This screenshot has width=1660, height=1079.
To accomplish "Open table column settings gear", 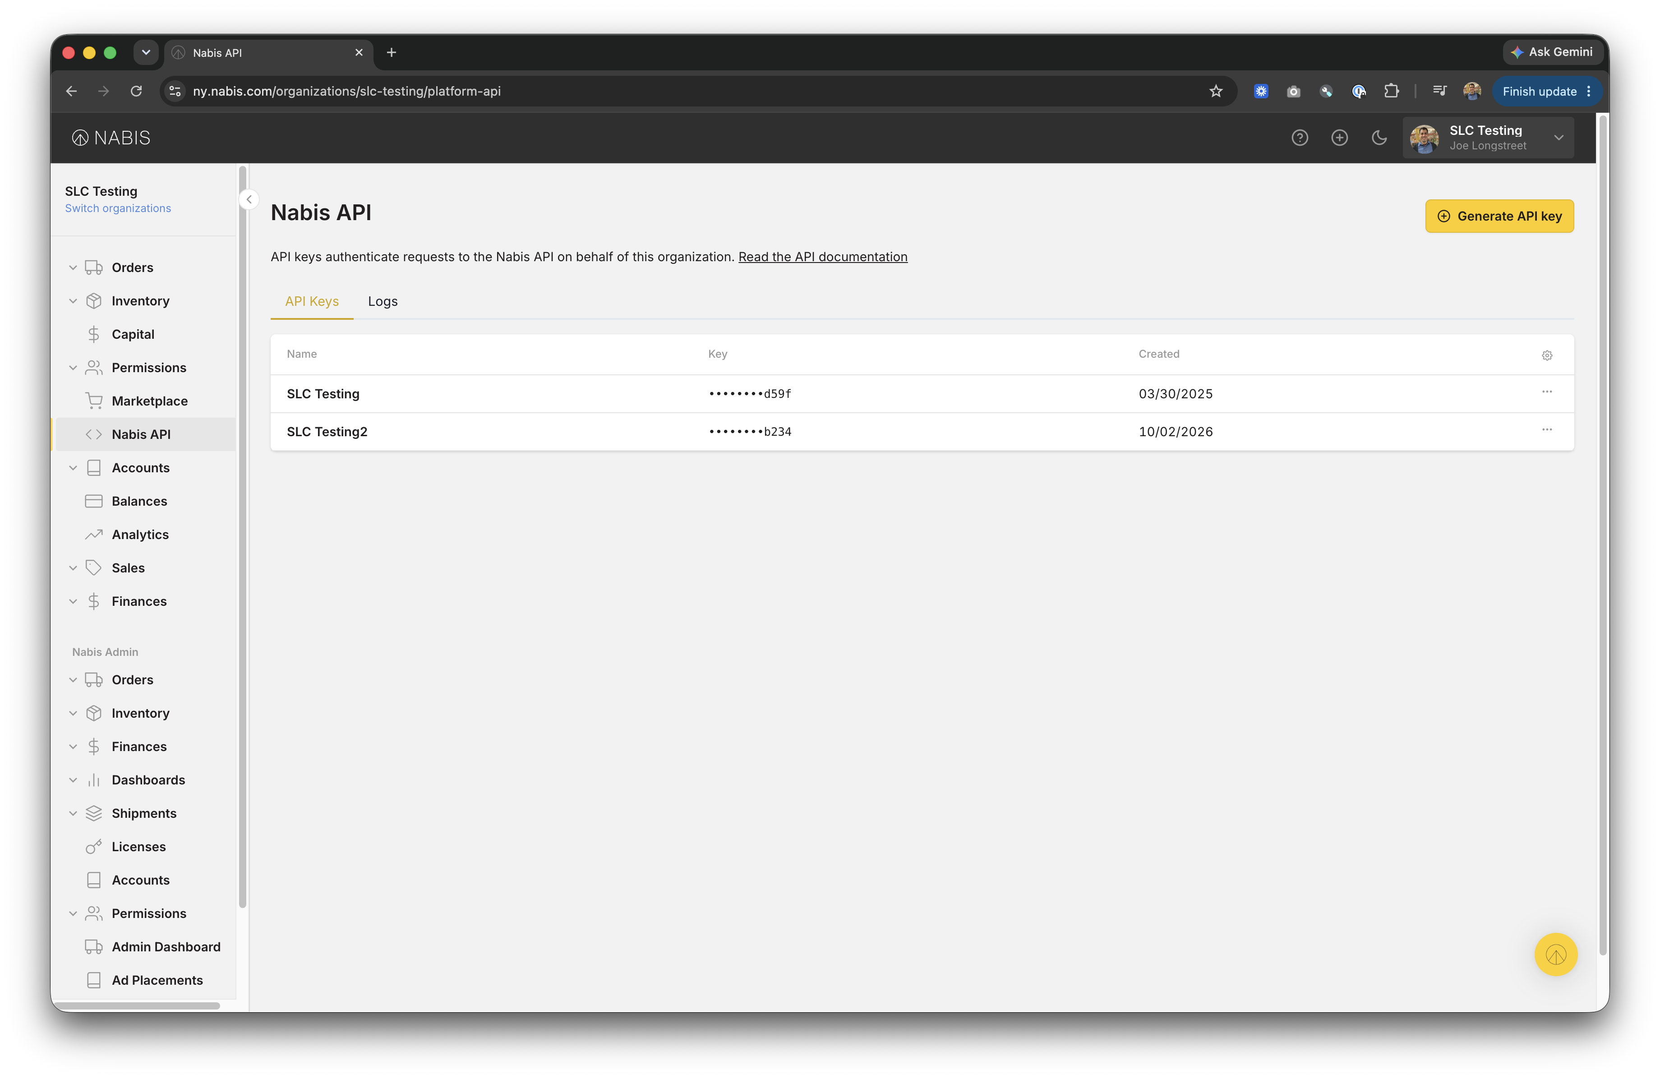I will pos(1547,356).
